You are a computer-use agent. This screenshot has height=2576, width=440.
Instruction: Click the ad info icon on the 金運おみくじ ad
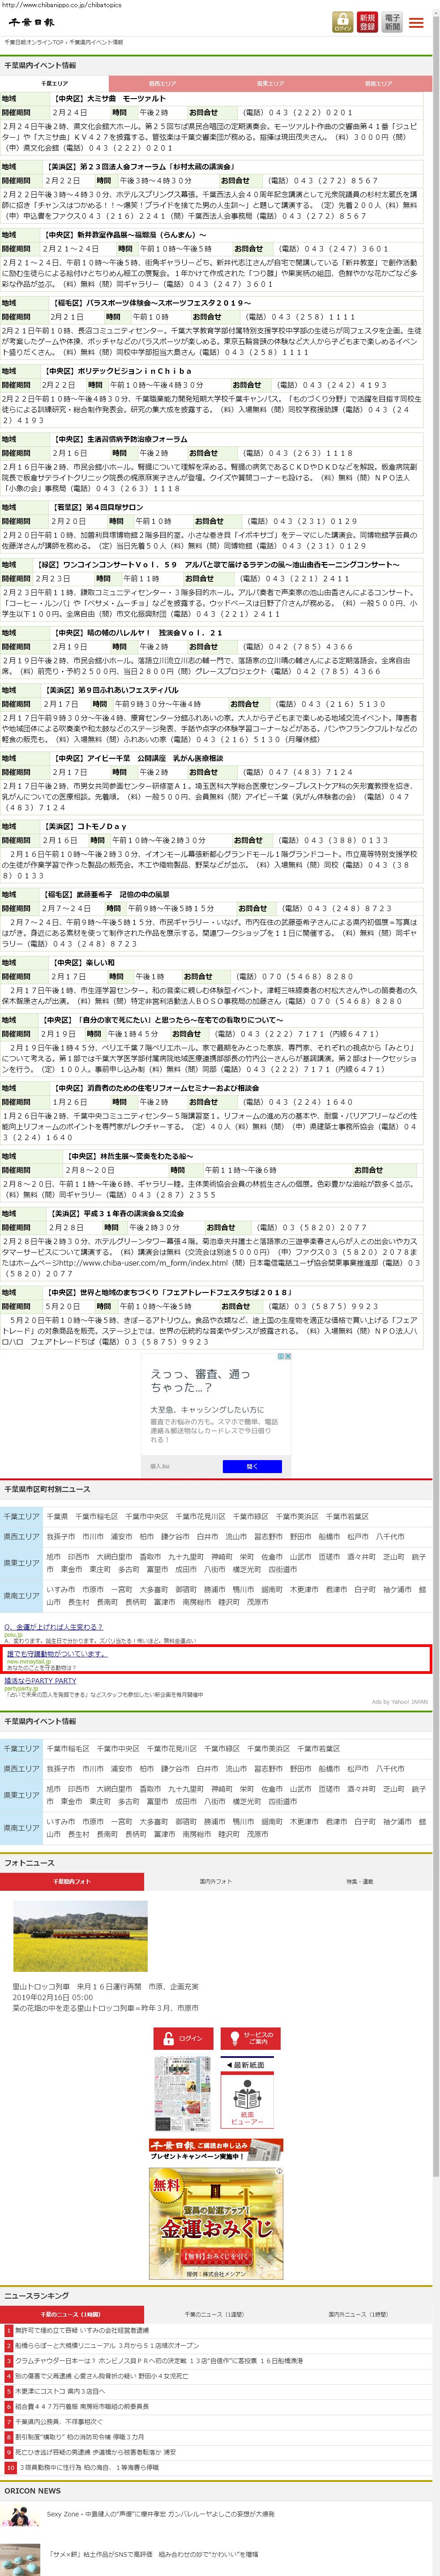[279, 2171]
